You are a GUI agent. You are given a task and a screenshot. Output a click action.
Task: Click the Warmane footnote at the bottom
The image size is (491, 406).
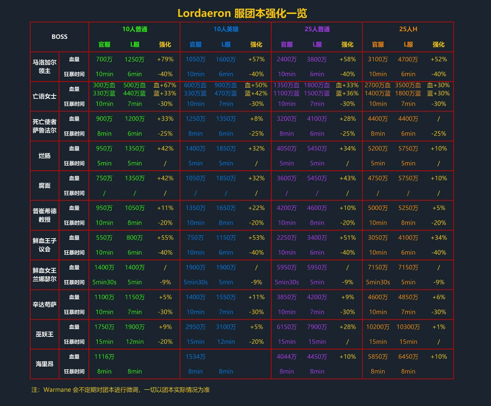click(x=120, y=390)
